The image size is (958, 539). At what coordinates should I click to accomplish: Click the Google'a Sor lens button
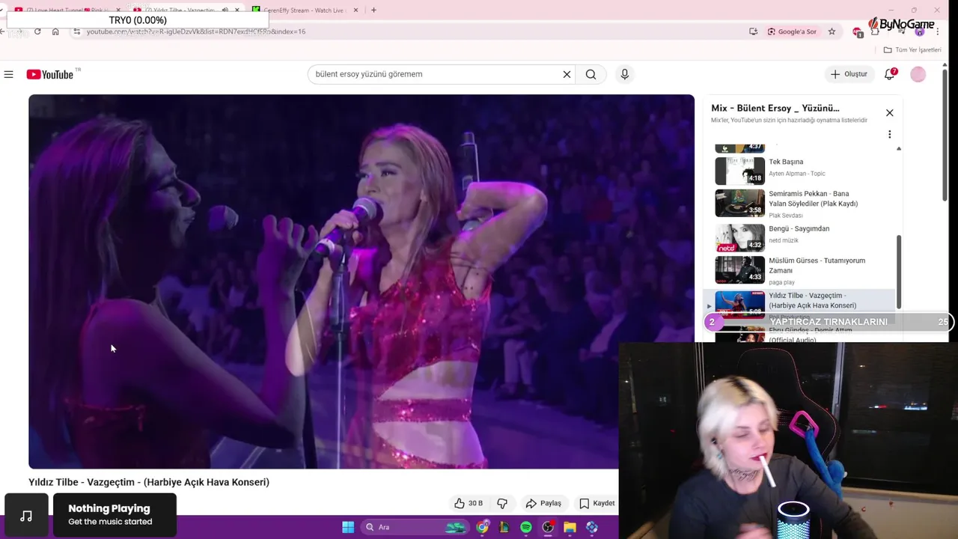(x=792, y=31)
